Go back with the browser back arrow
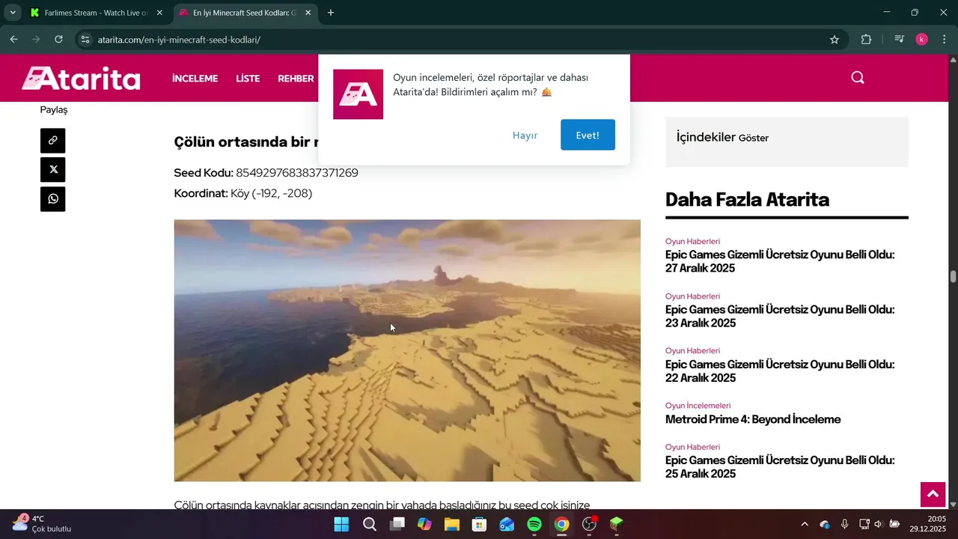958x539 pixels. pos(13,40)
